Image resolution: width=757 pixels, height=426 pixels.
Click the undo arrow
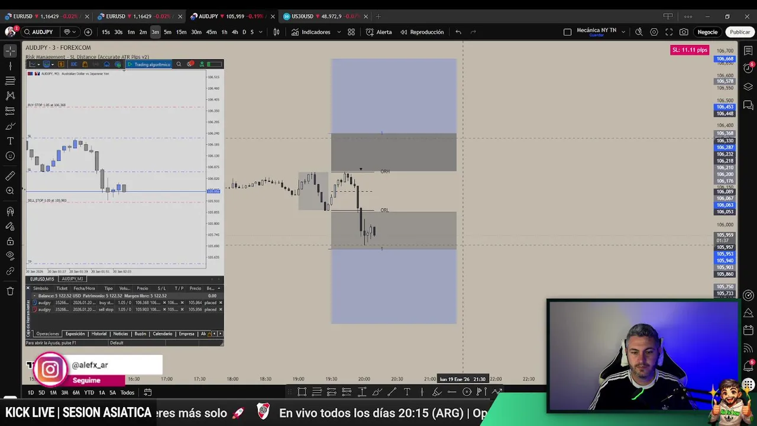458,32
